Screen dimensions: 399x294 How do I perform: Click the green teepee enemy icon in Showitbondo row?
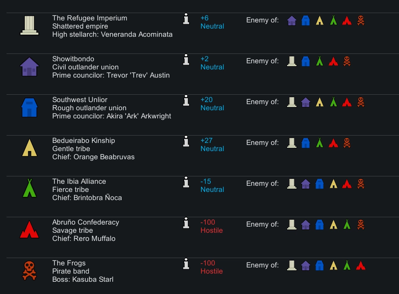tap(319, 61)
